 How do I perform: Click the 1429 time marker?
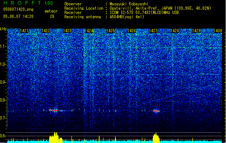(196, 31)
